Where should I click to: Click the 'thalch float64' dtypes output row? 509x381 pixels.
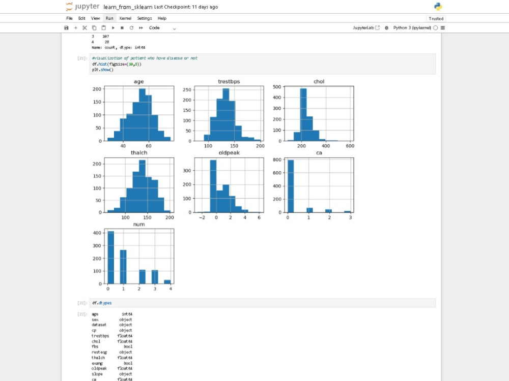coord(112,358)
